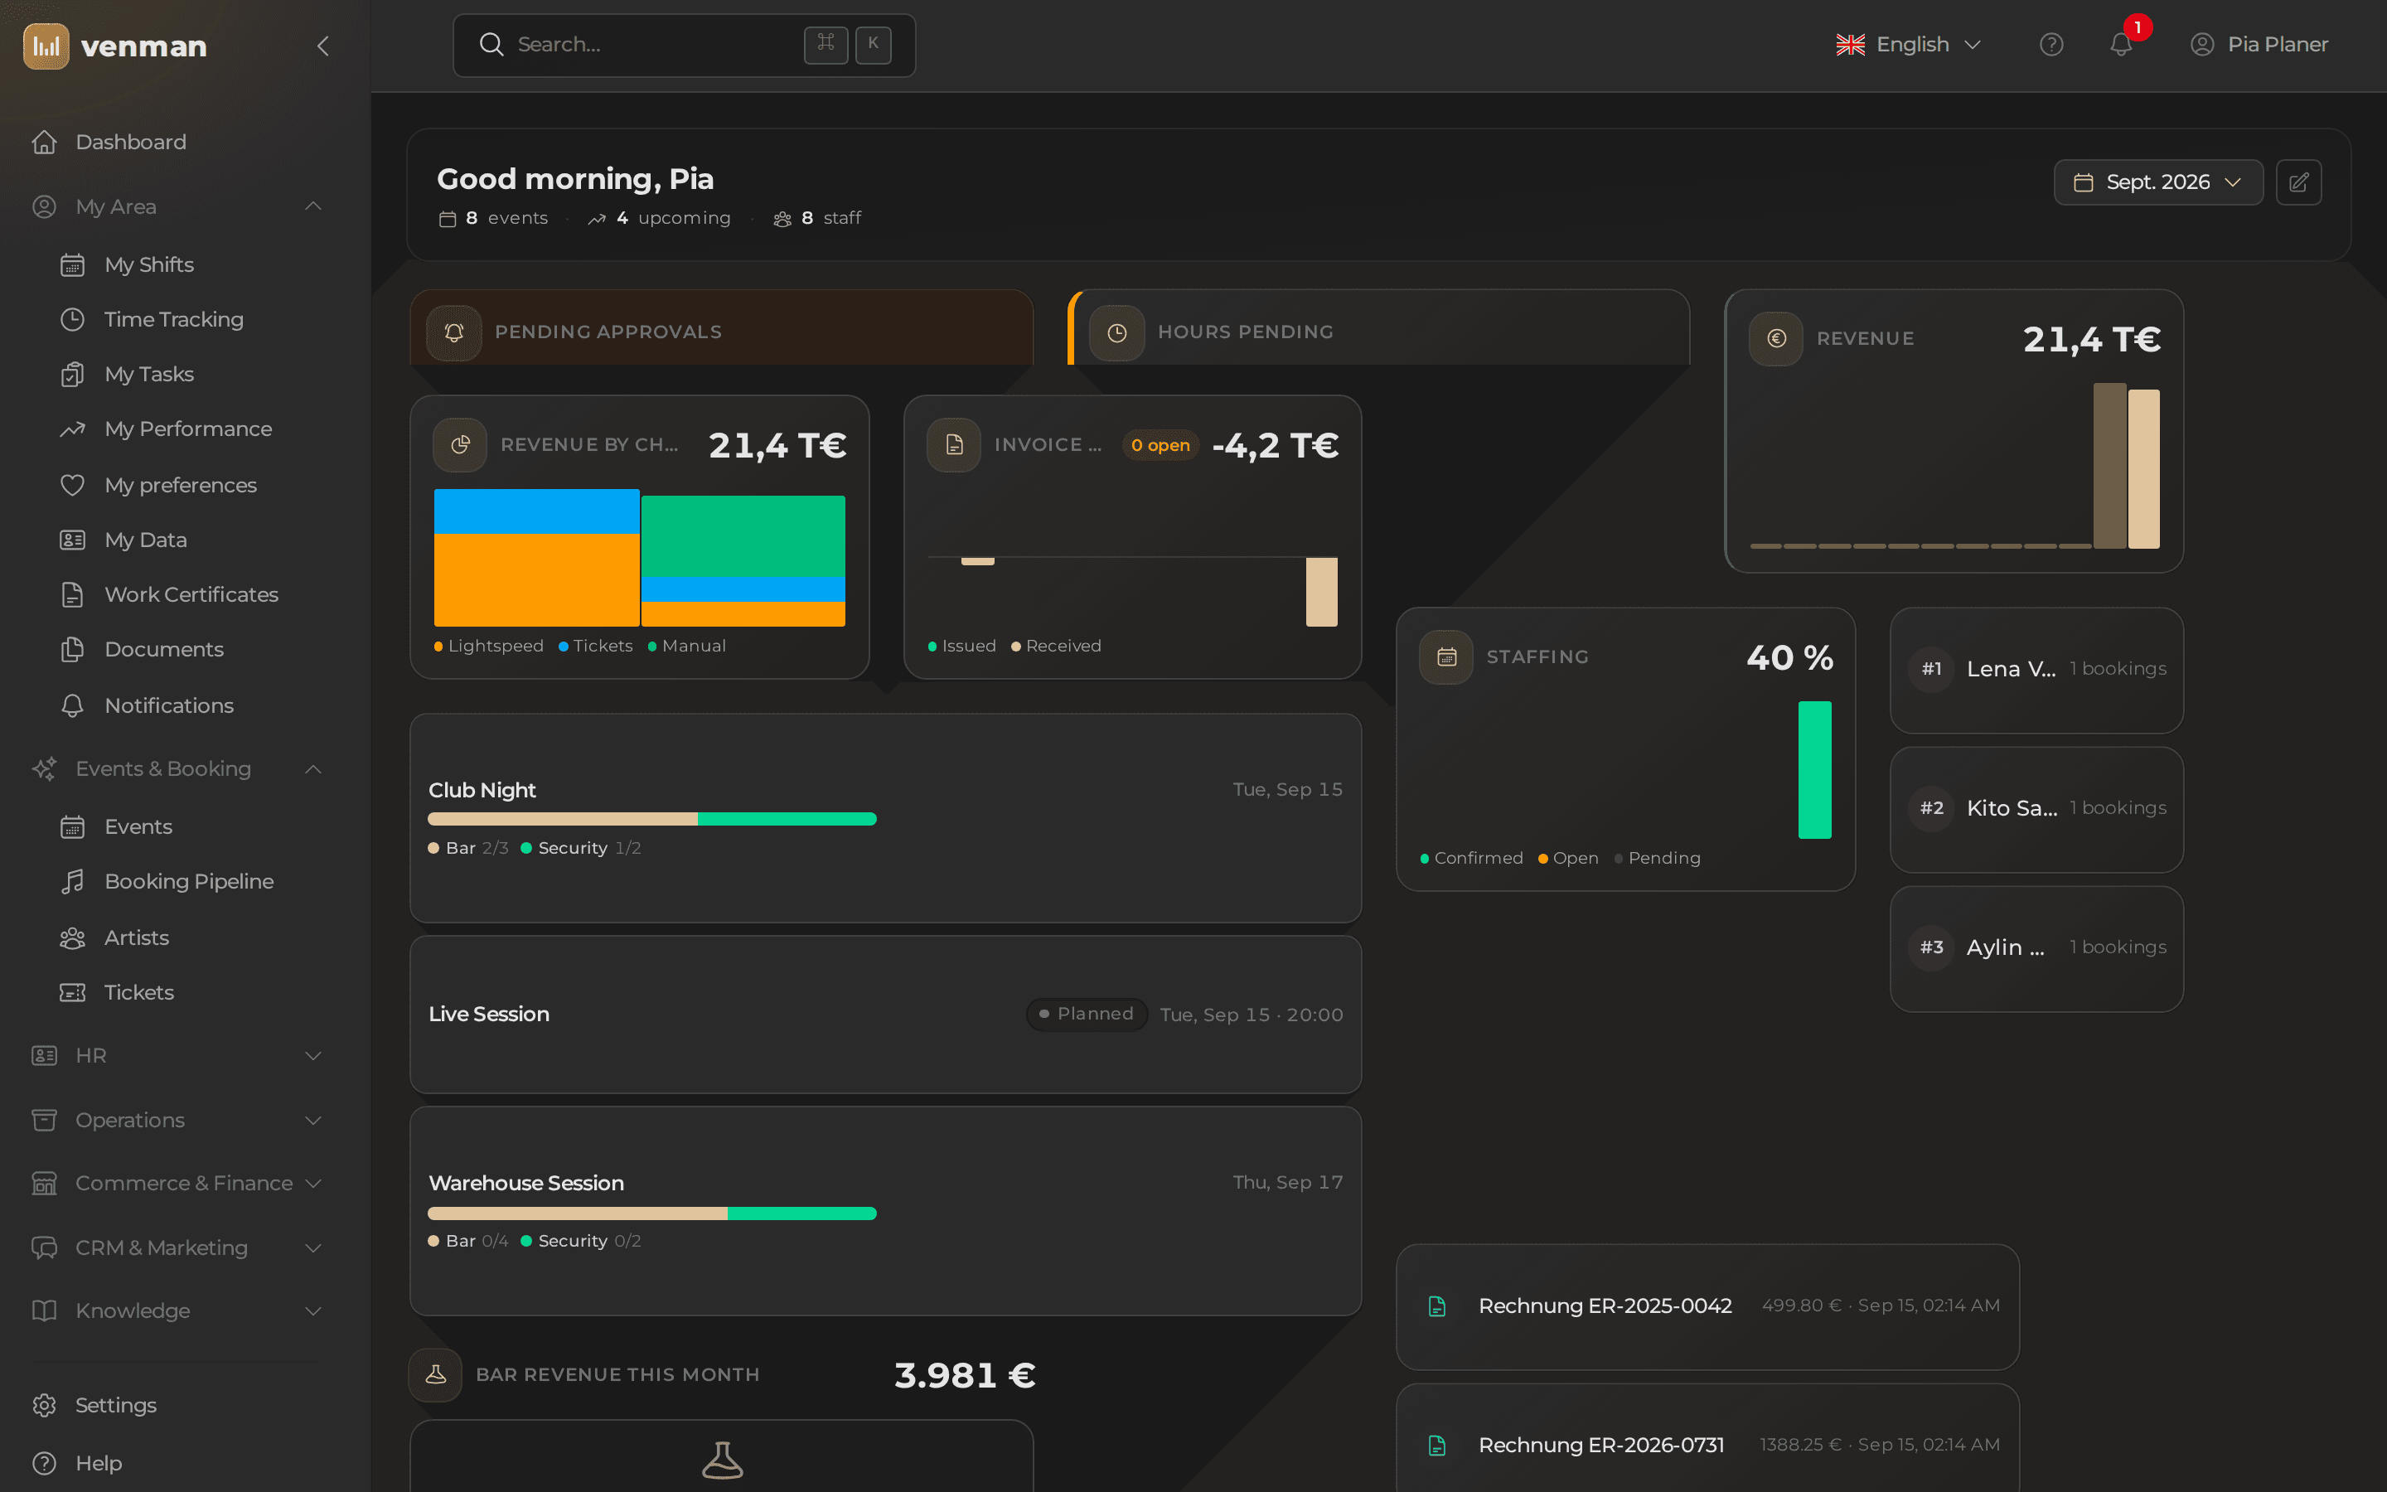Click the Revenue euro icon
The height and width of the screenshot is (1492, 2387).
1776,338
